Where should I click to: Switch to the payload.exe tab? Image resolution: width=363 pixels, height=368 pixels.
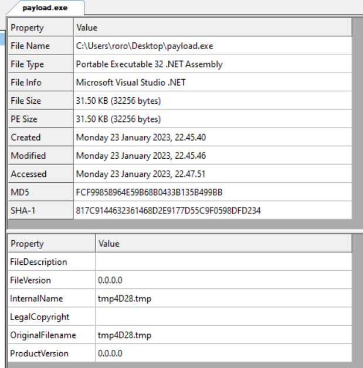[x=45, y=8]
